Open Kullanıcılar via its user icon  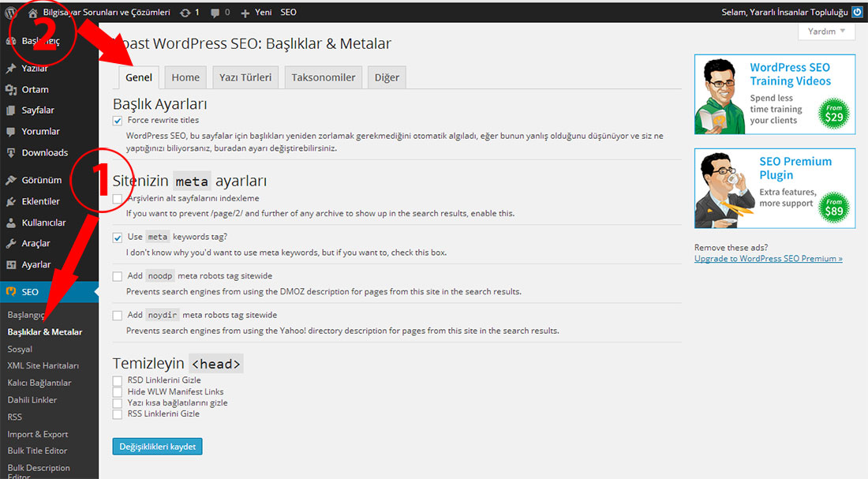pos(10,223)
